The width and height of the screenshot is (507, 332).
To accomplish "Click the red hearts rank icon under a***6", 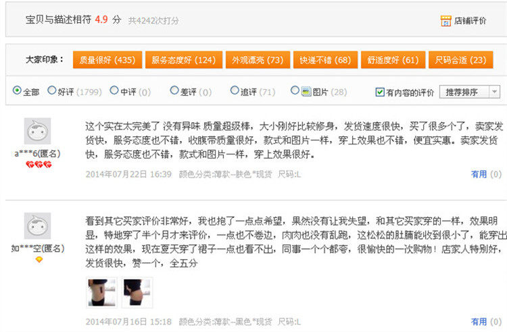I will click(39, 165).
